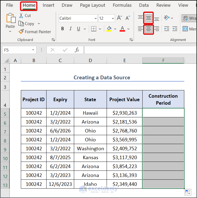
Task: Select the Washington state cell
Action: 90,148
